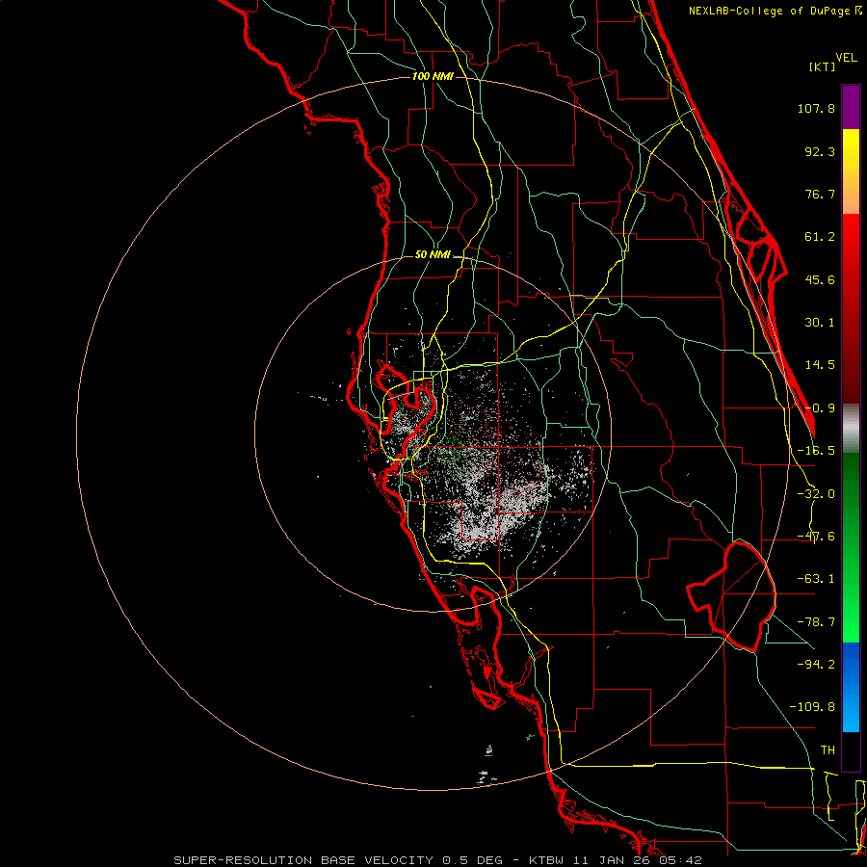Select the -109.8 legend value
The height and width of the screenshot is (867, 867).
pos(812,707)
